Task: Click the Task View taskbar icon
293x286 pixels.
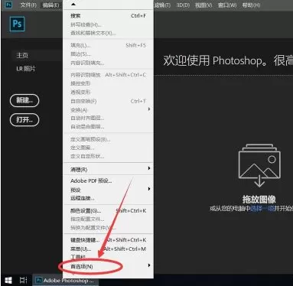Action: click(x=23, y=281)
